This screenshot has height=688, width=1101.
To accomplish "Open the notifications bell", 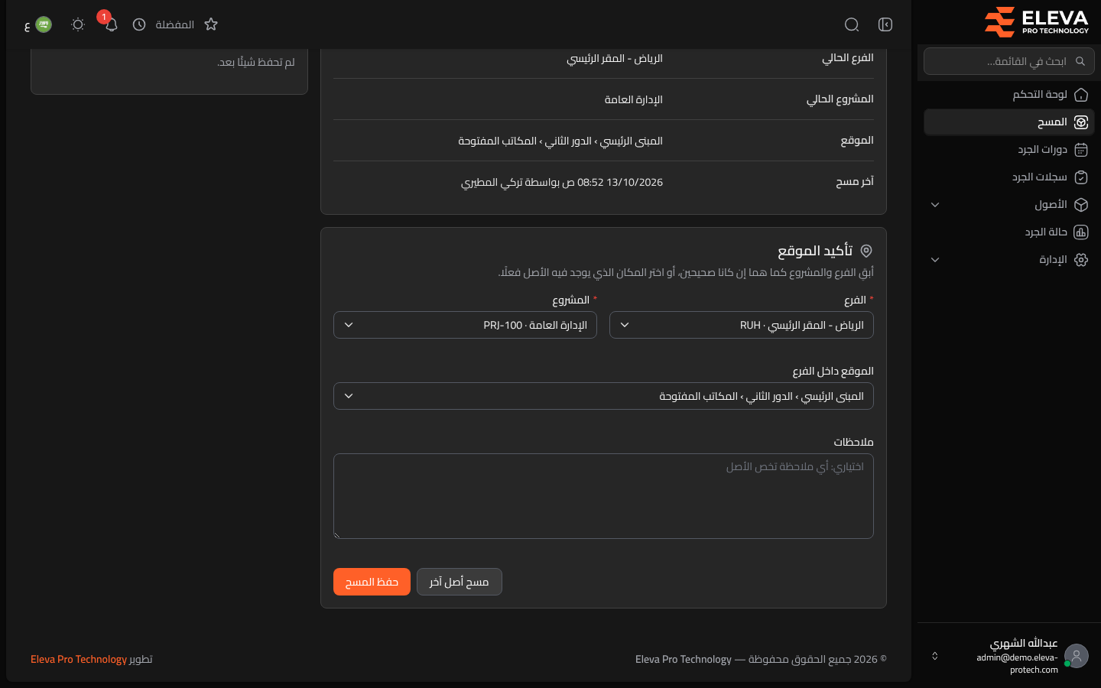I will (111, 24).
